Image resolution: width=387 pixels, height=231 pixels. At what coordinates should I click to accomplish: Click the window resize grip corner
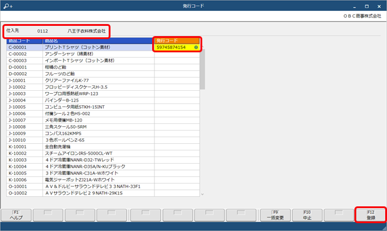click(x=385, y=229)
